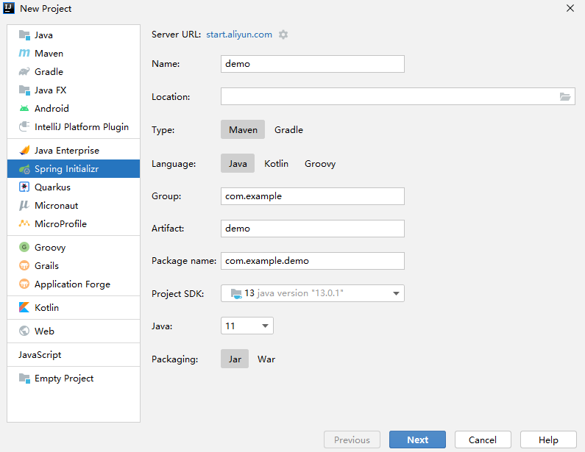Open the start.aliyun.com server link
The height and width of the screenshot is (452, 585).
(239, 35)
